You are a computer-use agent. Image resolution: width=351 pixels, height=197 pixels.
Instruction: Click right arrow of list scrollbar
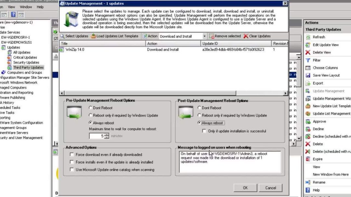pyautogui.click(x=285, y=93)
